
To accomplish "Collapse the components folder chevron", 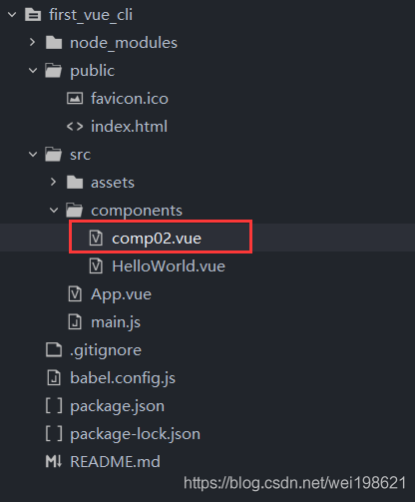I will (54, 211).
